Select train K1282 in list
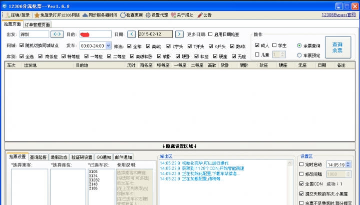360x205 pixels. click(94, 180)
